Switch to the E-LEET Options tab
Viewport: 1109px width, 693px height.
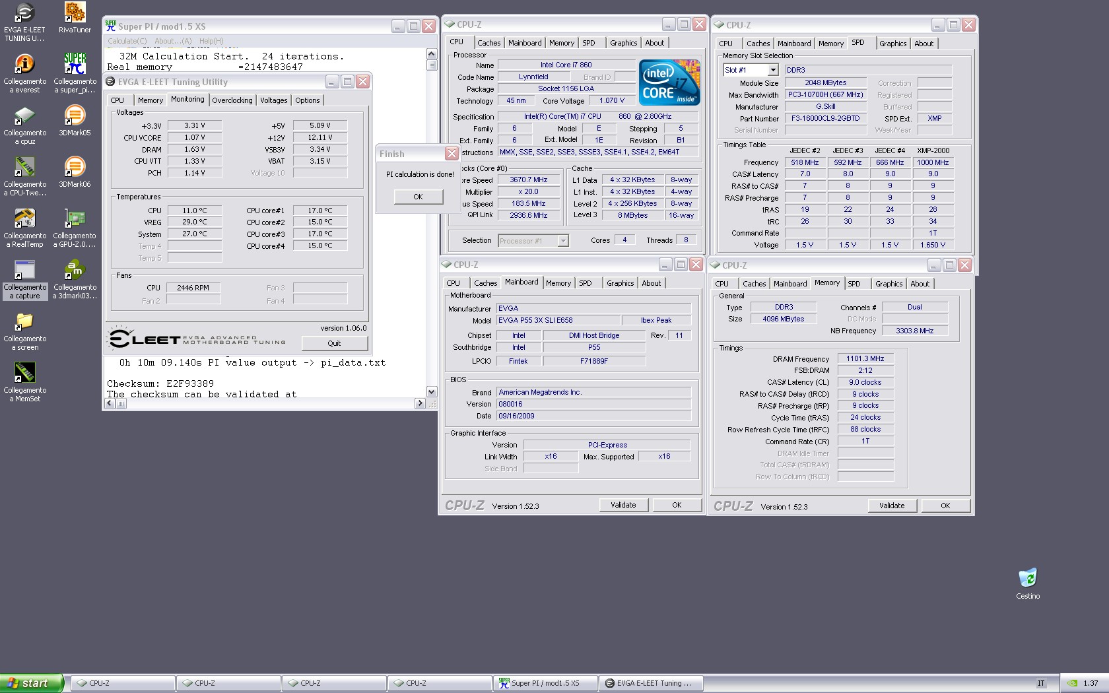click(308, 100)
